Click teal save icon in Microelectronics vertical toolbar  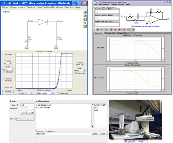pos(85,19)
